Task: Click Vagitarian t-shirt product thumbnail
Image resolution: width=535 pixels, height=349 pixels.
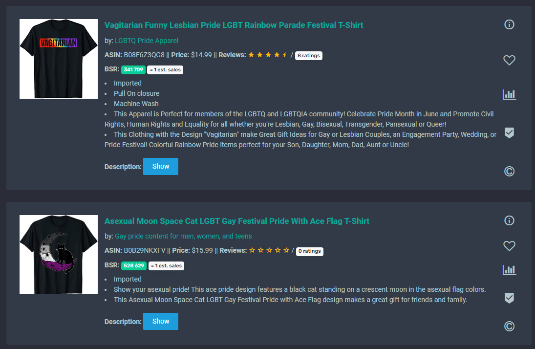Action: [59, 59]
